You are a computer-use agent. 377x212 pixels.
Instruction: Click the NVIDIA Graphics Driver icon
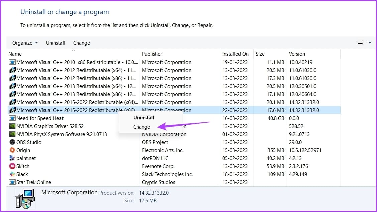pos(12,126)
